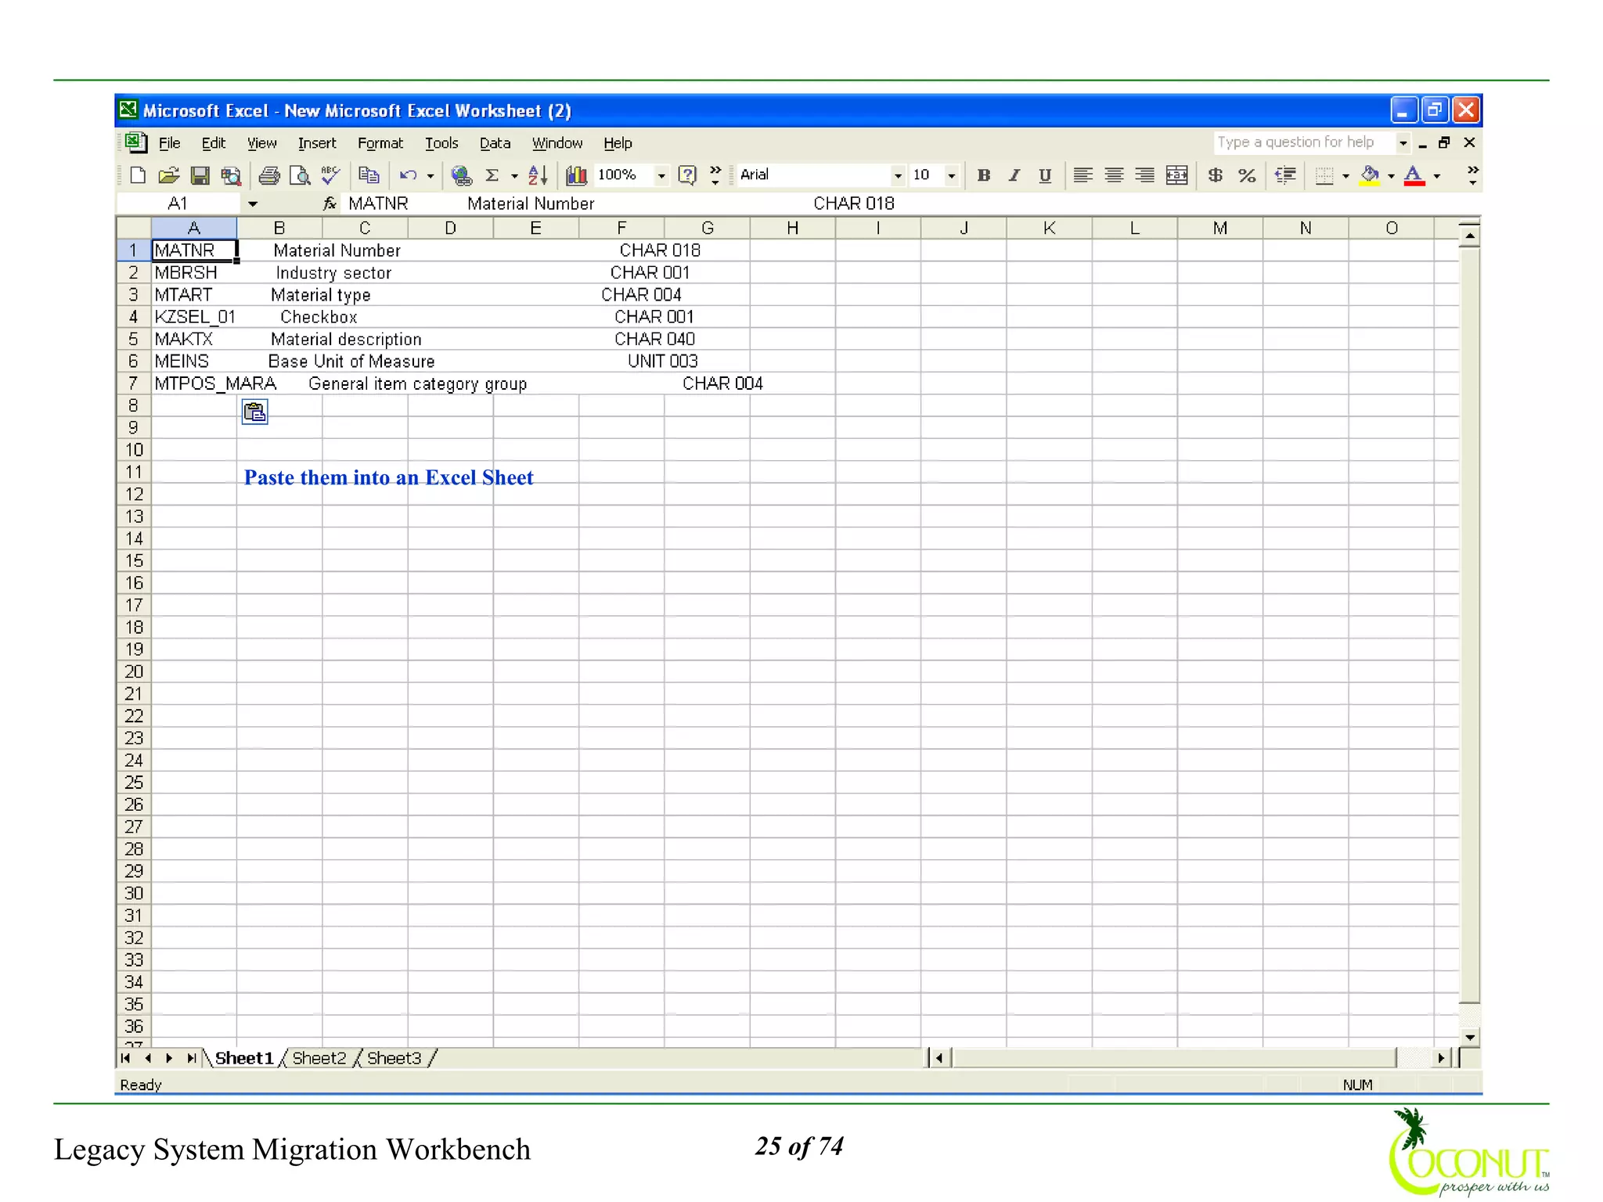Screen dimensions: 1603x1202
Task: Select the row 5 header
Action: coord(133,339)
